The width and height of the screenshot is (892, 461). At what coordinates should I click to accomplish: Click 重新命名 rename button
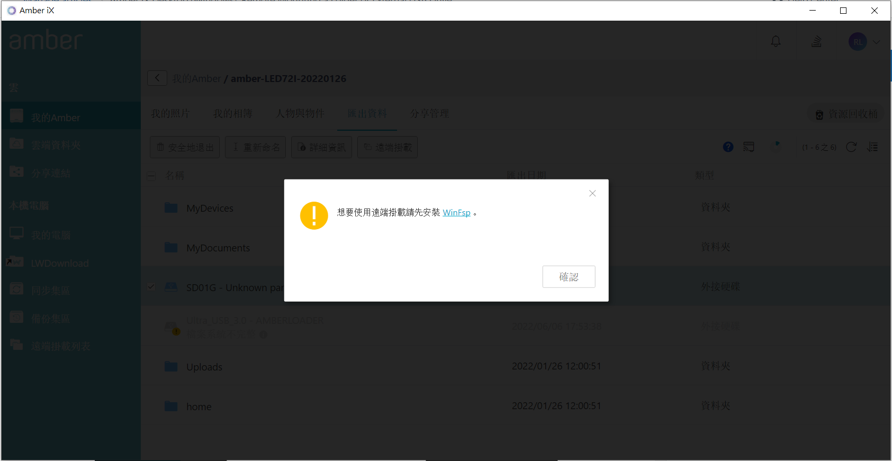256,147
